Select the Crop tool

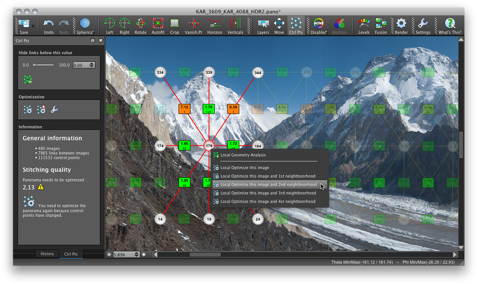tap(175, 26)
